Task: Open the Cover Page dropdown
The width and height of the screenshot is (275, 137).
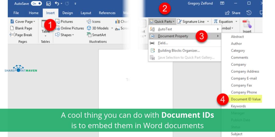Action: [x=23, y=21]
